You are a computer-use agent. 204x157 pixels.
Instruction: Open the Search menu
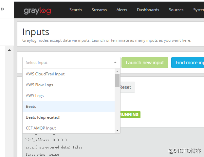pyautogui.click(x=75, y=10)
